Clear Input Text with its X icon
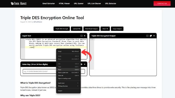 click(85, 36)
